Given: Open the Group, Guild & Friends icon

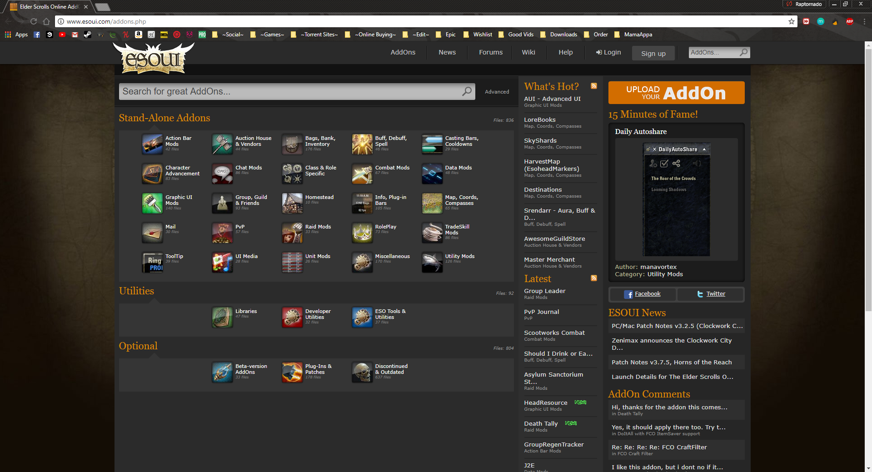Looking at the screenshot, I should point(222,204).
